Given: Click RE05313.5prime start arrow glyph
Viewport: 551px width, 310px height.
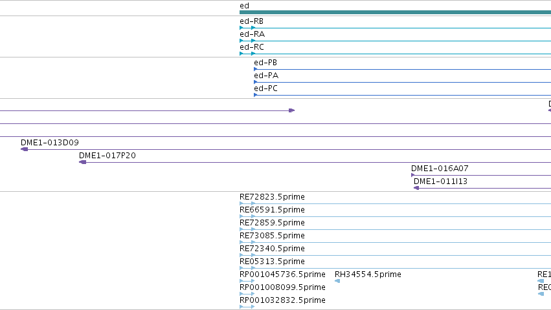Looking at the screenshot, I should click(242, 269).
